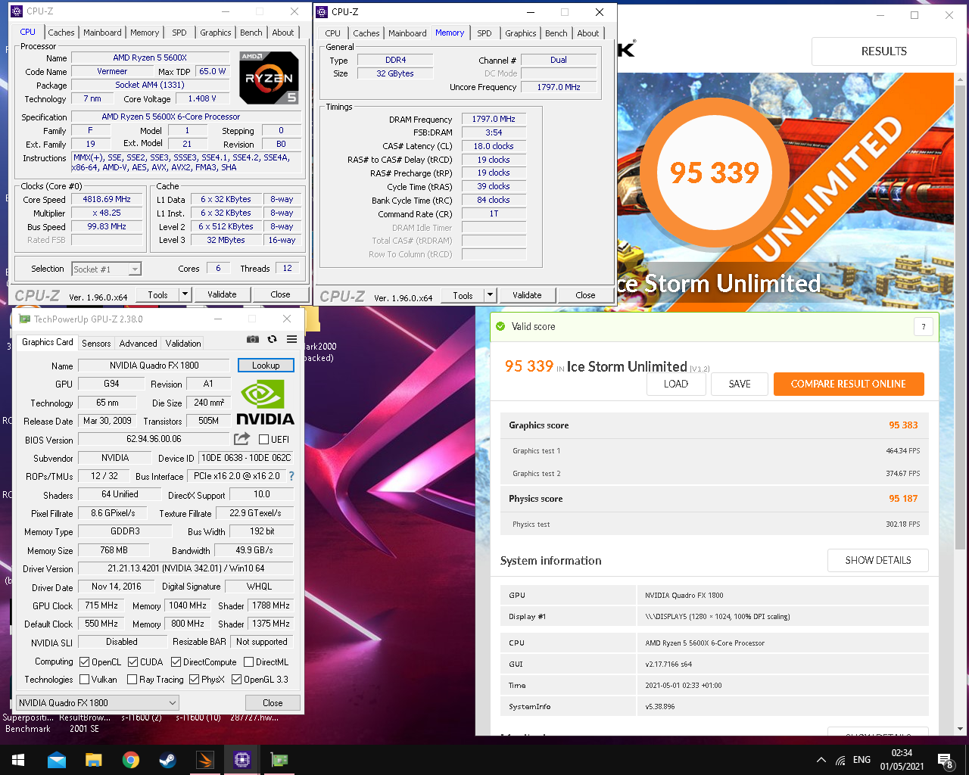Switch to 3DMark taskbar icon
The height and width of the screenshot is (775, 969).
pos(205,760)
